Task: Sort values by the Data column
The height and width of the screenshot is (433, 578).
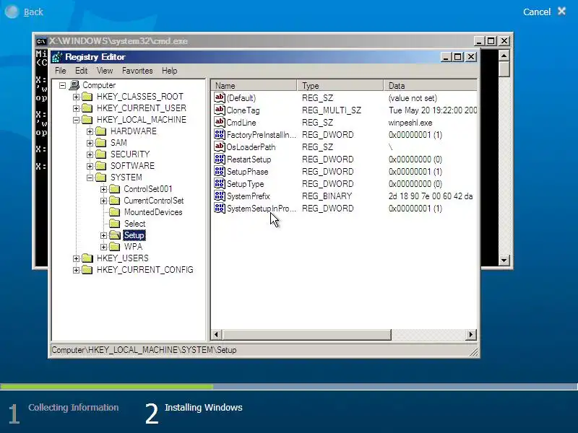Action: (x=431, y=85)
